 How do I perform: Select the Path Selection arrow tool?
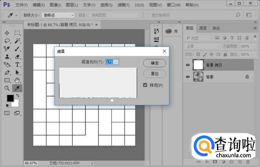[17, 72]
